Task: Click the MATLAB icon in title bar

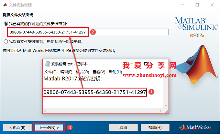Action: 5,5
